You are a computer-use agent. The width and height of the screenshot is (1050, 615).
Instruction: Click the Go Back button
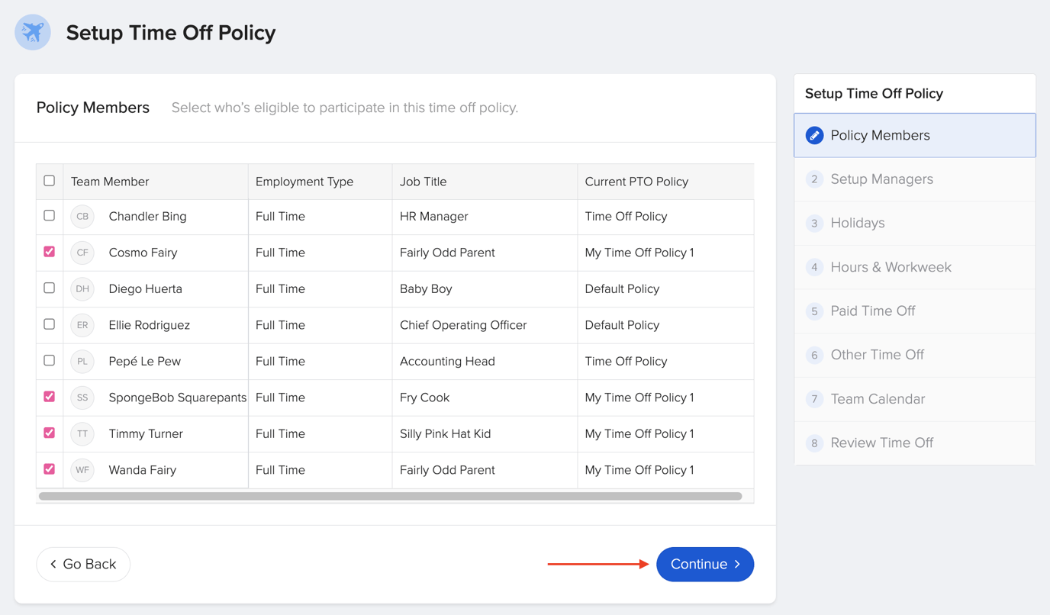click(82, 564)
